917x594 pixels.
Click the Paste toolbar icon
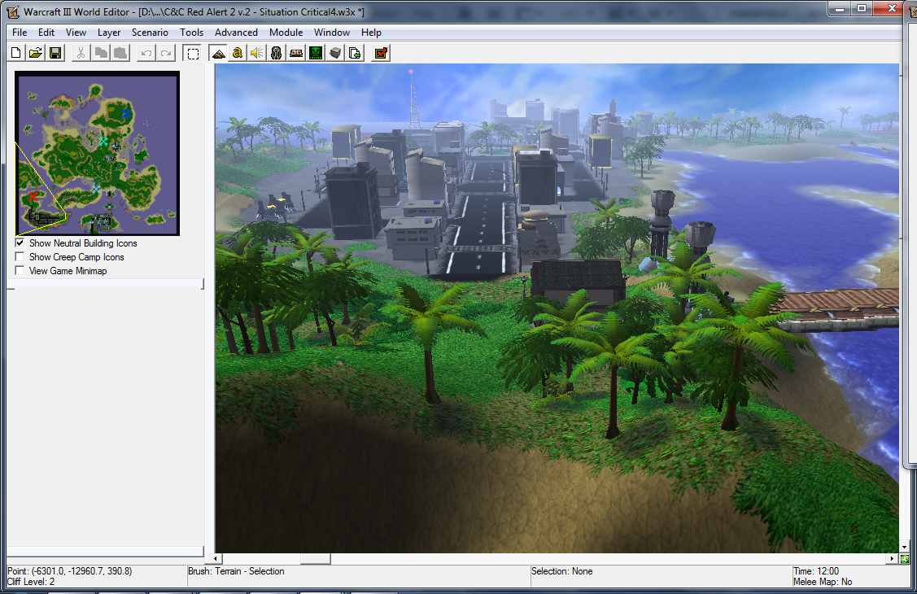click(120, 53)
